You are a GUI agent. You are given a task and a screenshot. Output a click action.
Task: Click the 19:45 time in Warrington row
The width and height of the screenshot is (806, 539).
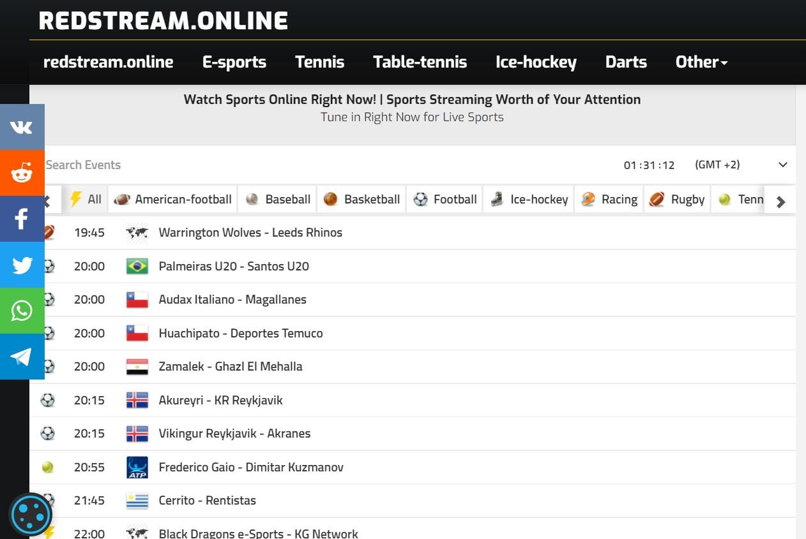[x=89, y=233]
